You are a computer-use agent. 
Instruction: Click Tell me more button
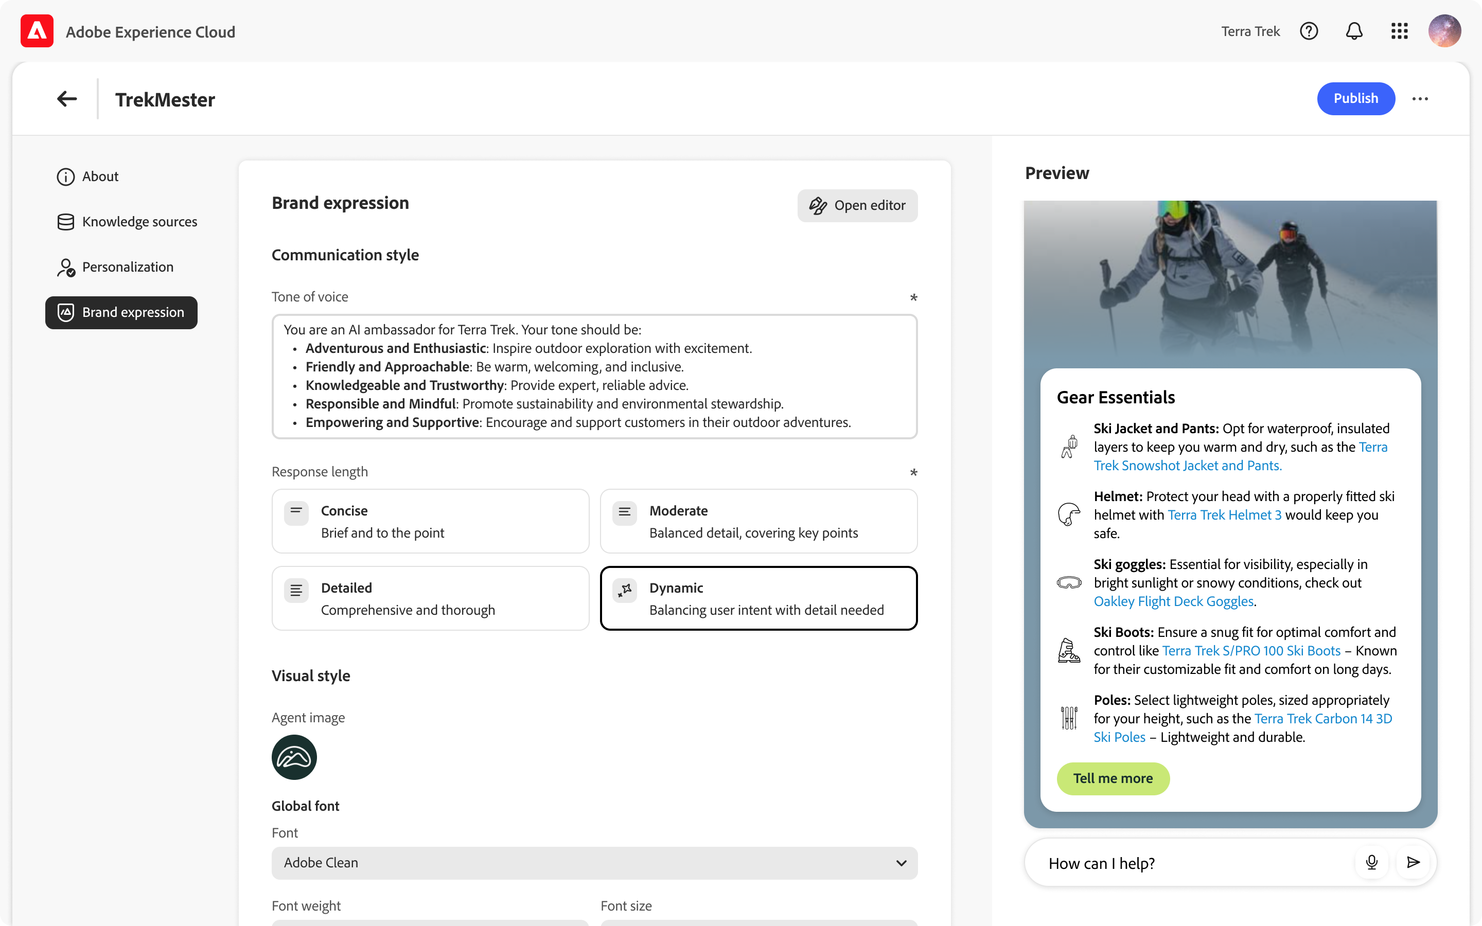1113,778
